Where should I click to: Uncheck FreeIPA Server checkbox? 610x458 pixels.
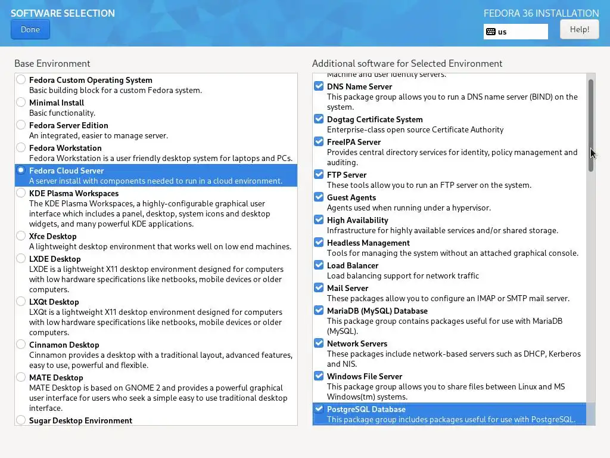319,141
